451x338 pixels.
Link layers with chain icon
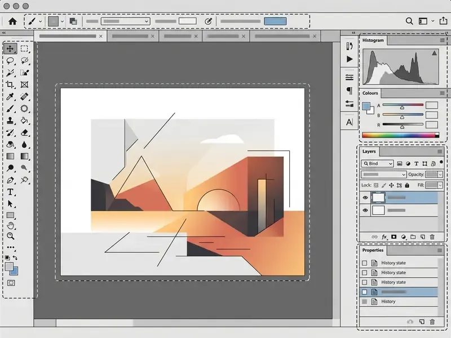(374, 237)
